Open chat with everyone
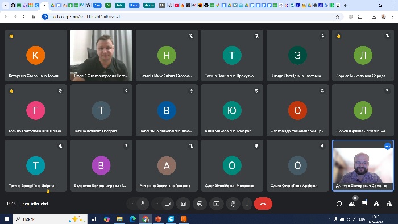This screenshot has height=224, width=398. point(364,204)
